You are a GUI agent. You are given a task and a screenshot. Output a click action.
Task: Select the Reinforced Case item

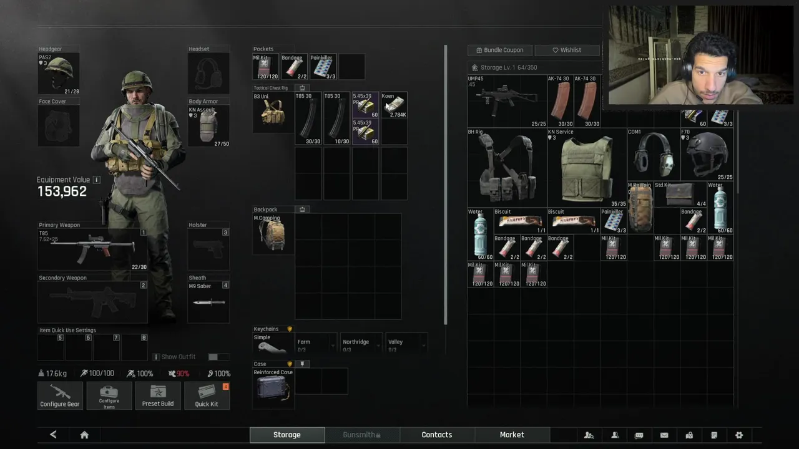(x=273, y=389)
